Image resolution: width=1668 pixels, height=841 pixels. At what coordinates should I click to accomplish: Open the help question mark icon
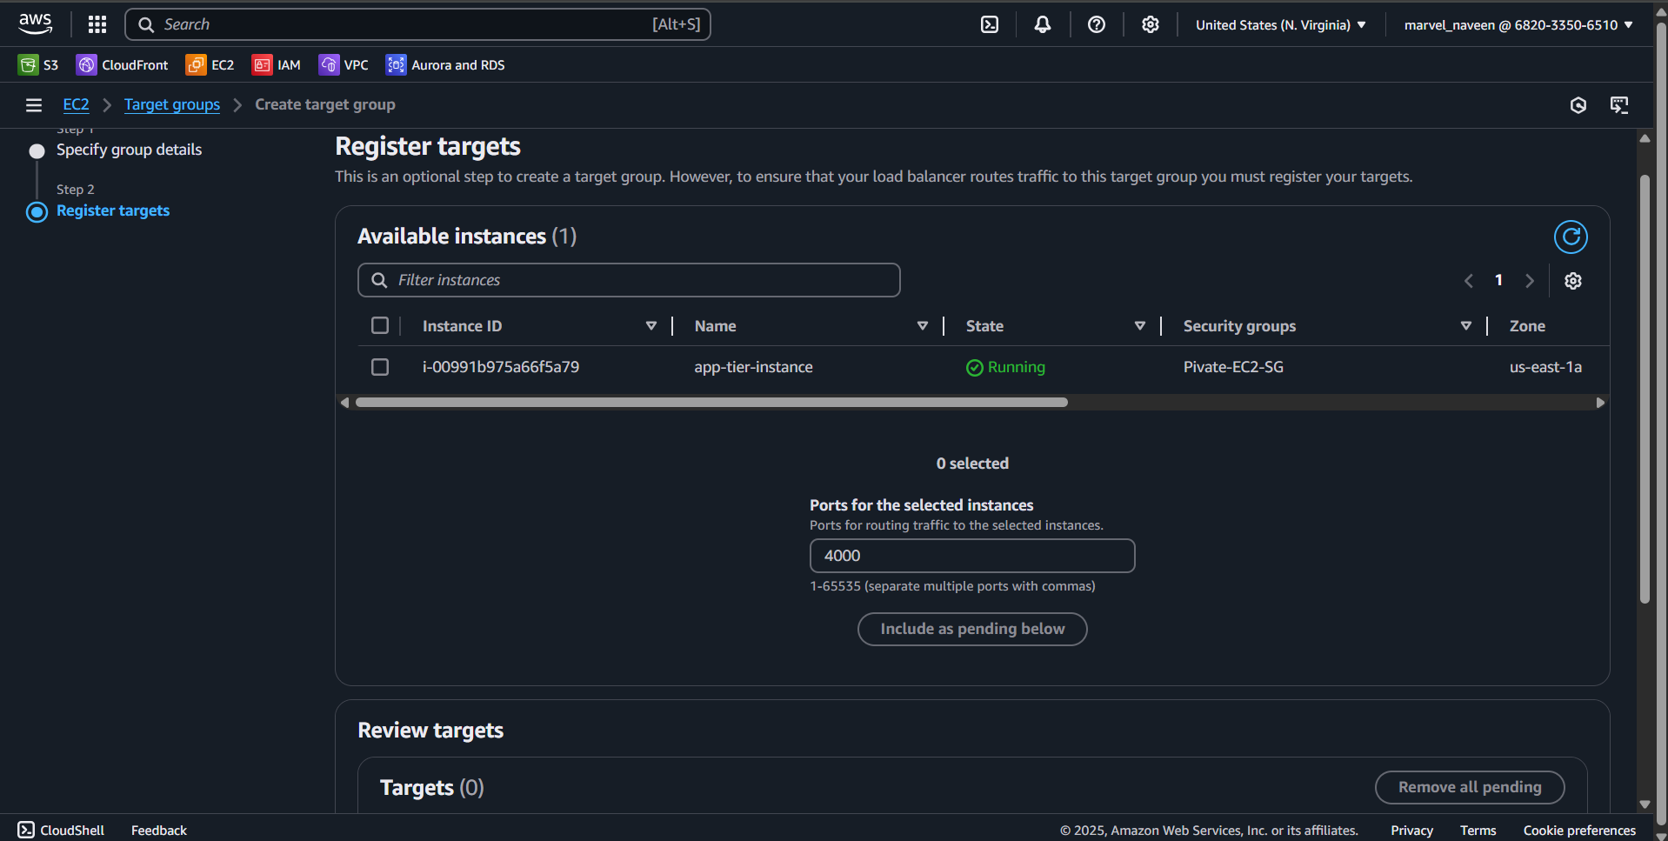[x=1097, y=24]
